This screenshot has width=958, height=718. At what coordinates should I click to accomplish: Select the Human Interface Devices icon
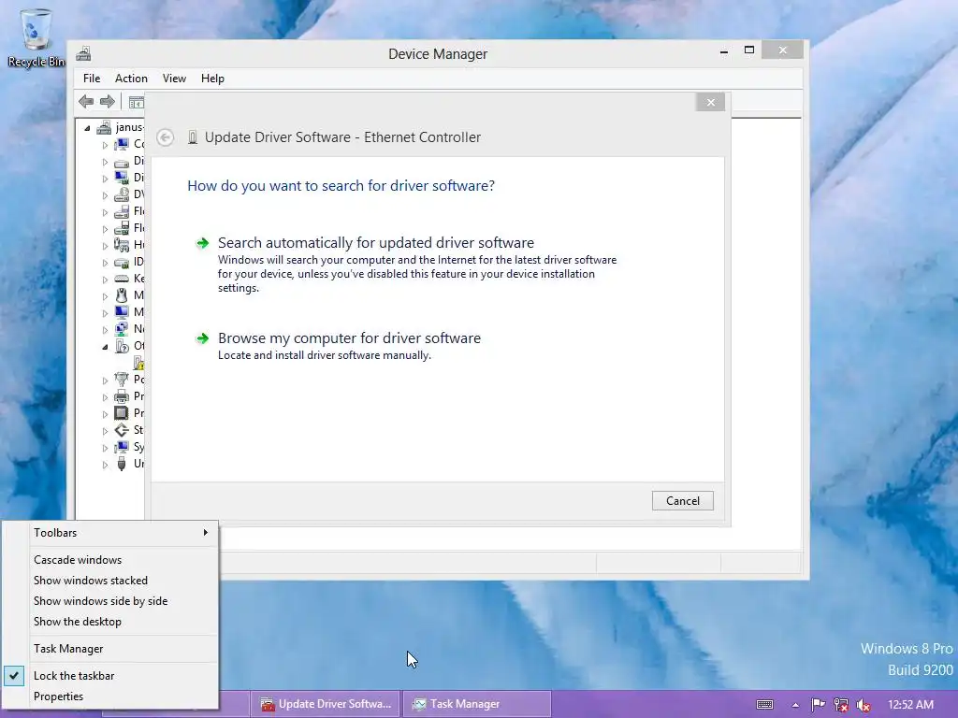[122, 245]
